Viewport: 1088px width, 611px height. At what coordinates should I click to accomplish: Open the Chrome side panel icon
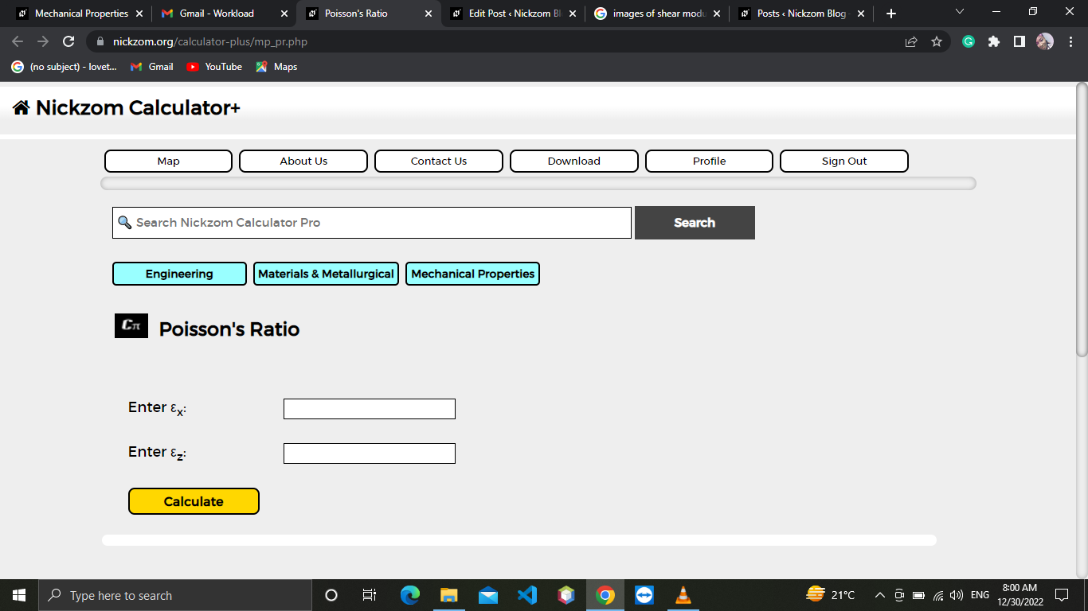tap(1020, 41)
